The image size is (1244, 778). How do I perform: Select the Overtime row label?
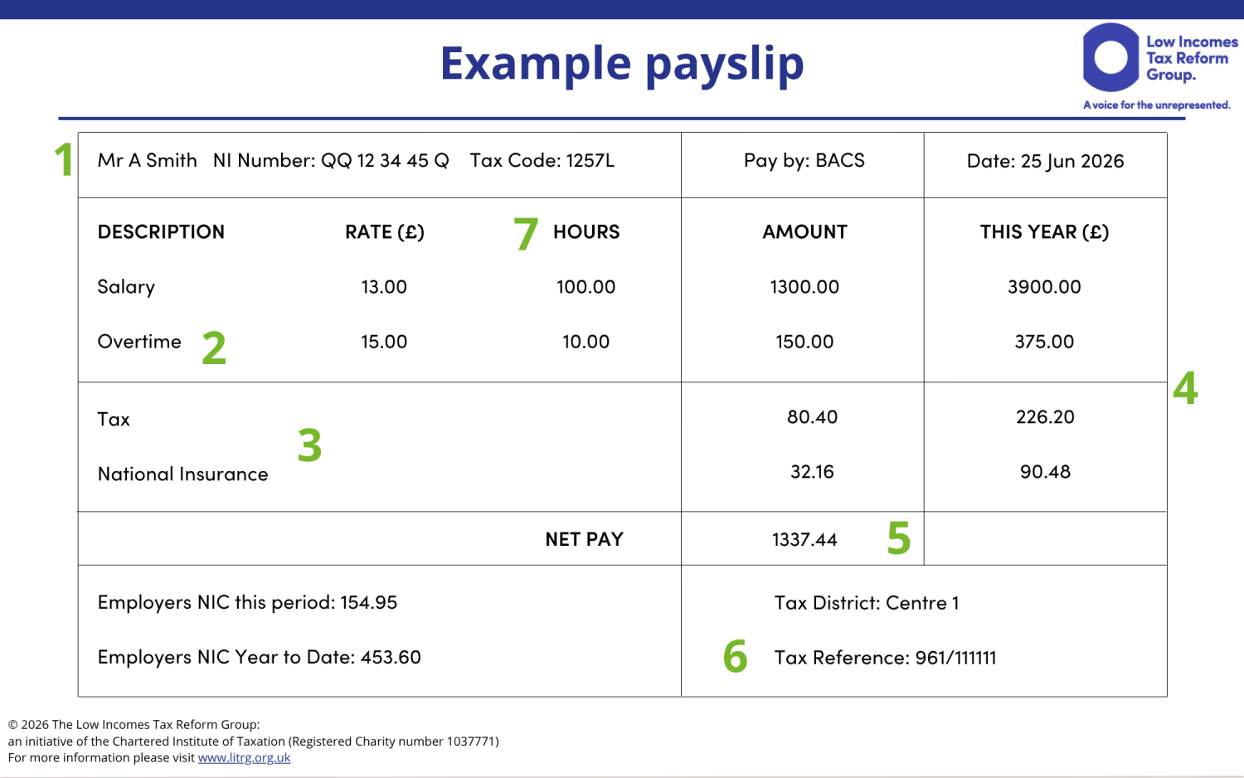click(x=139, y=341)
